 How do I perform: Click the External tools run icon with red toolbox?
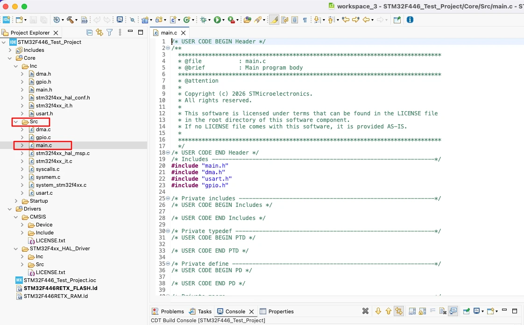pyautogui.click(x=231, y=20)
